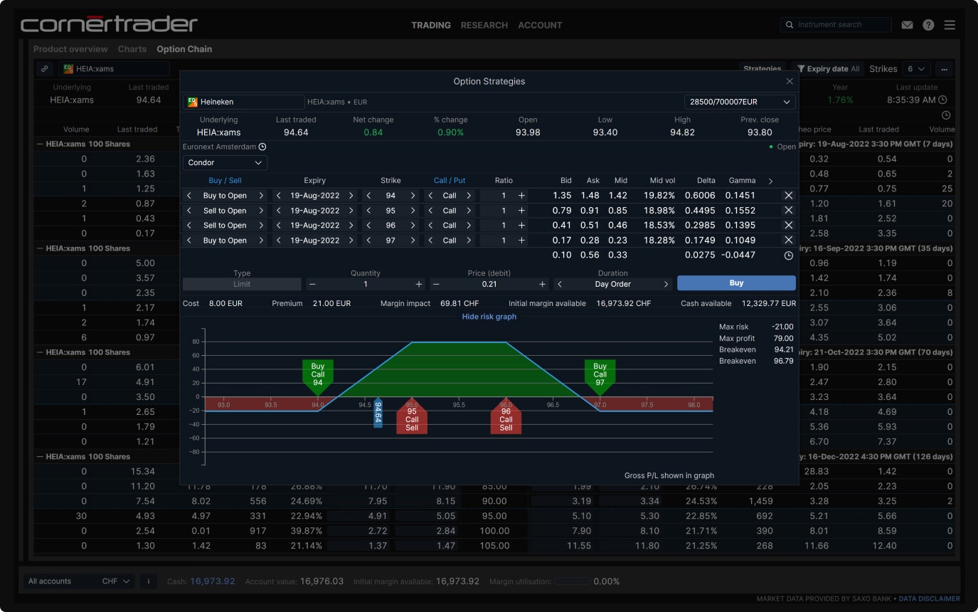The image size is (978, 612).
Task: Click the account info icon in bottom bar
Action: point(148,581)
